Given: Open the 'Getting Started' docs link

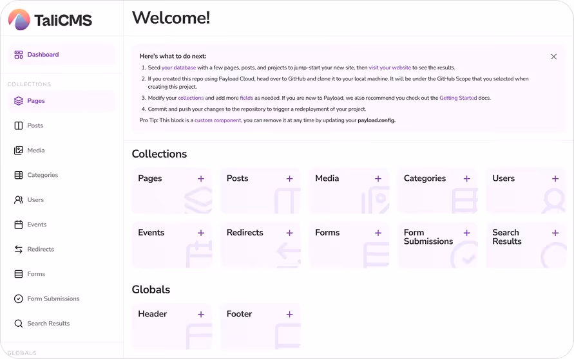Looking at the screenshot, I should point(458,98).
